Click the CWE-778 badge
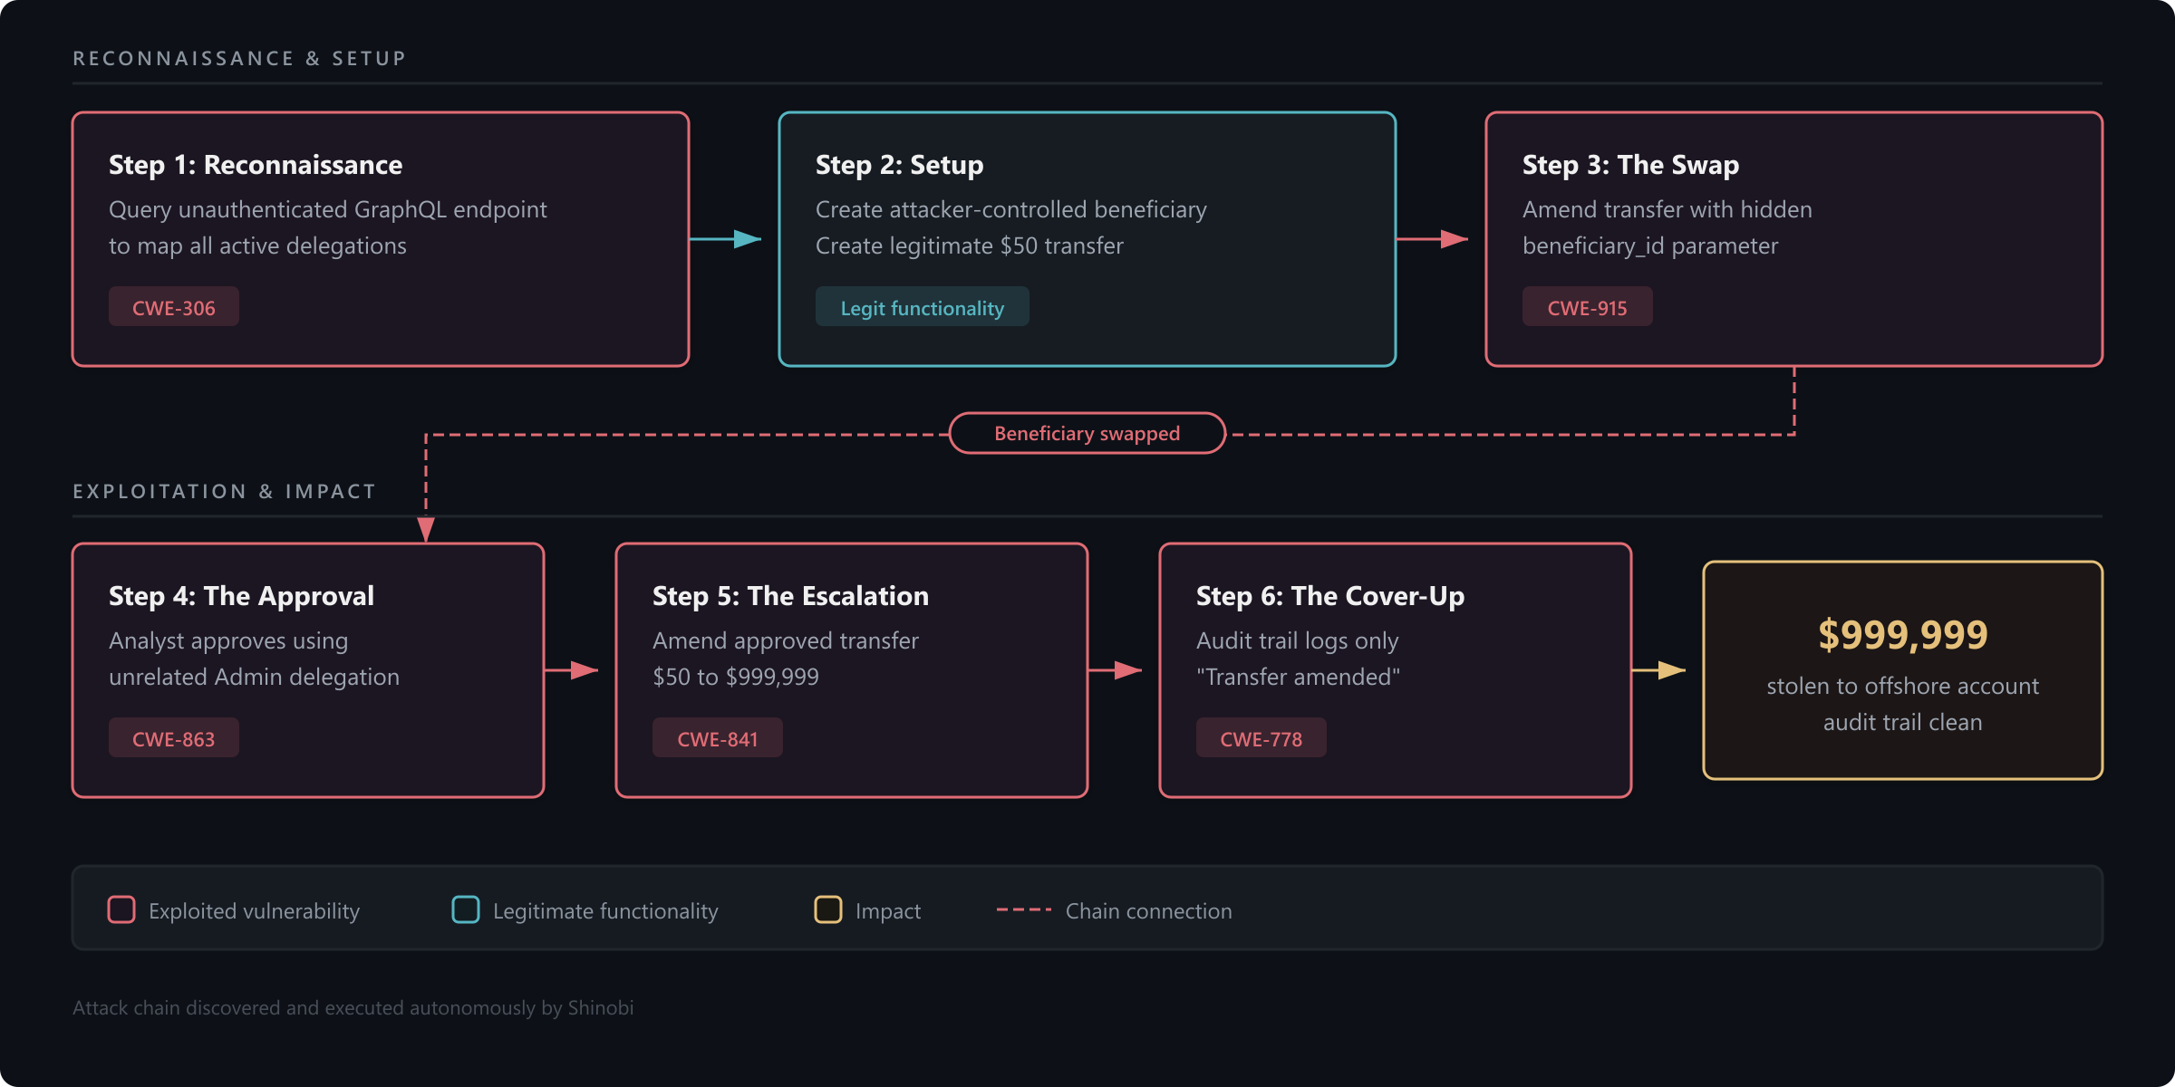Image resolution: width=2175 pixels, height=1087 pixels. [1261, 737]
